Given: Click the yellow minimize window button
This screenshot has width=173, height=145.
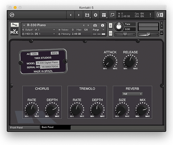Looking at the screenshot, I should [15, 8].
